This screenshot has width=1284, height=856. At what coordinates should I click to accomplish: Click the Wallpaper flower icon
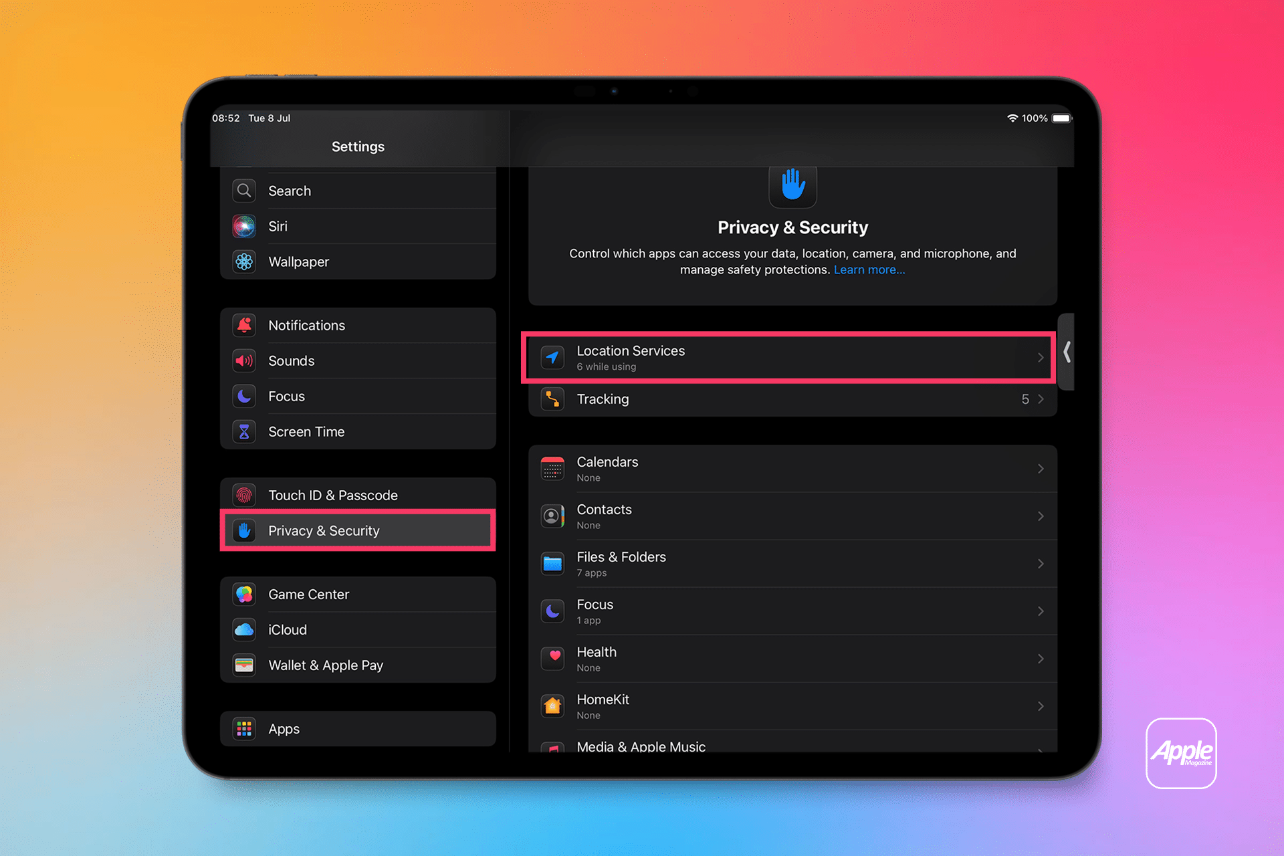point(244,261)
